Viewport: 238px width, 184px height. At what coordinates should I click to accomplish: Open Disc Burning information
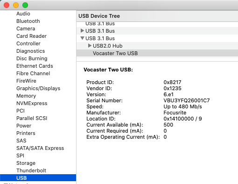click(32, 58)
